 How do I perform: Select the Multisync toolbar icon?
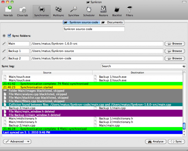(58, 12)
